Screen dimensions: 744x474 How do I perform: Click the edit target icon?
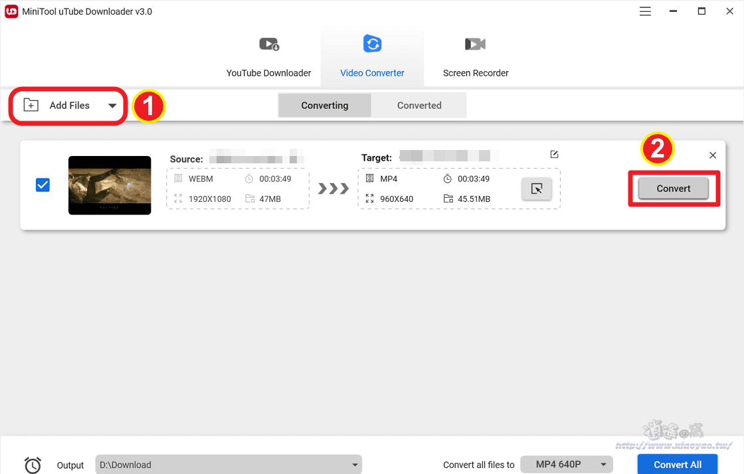point(554,154)
